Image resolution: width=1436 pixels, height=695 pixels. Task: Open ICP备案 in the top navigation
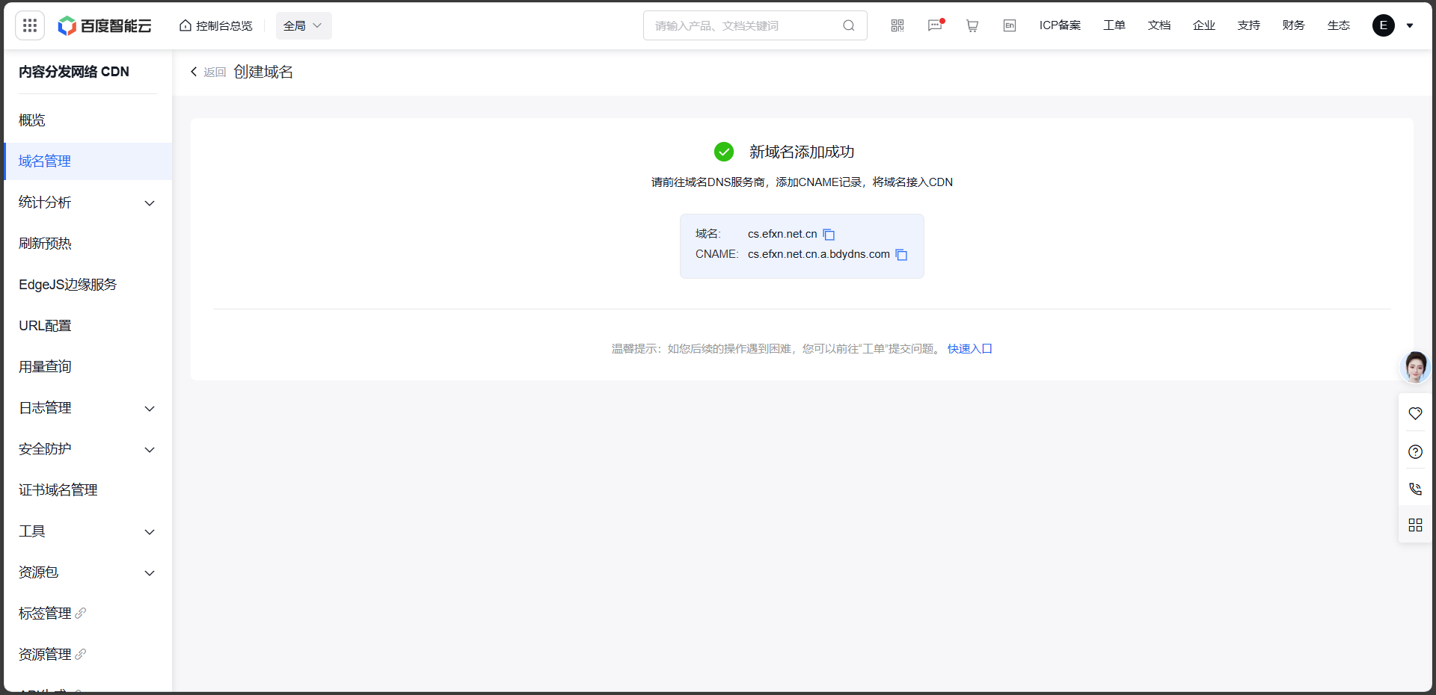click(x=1060, y=25)
